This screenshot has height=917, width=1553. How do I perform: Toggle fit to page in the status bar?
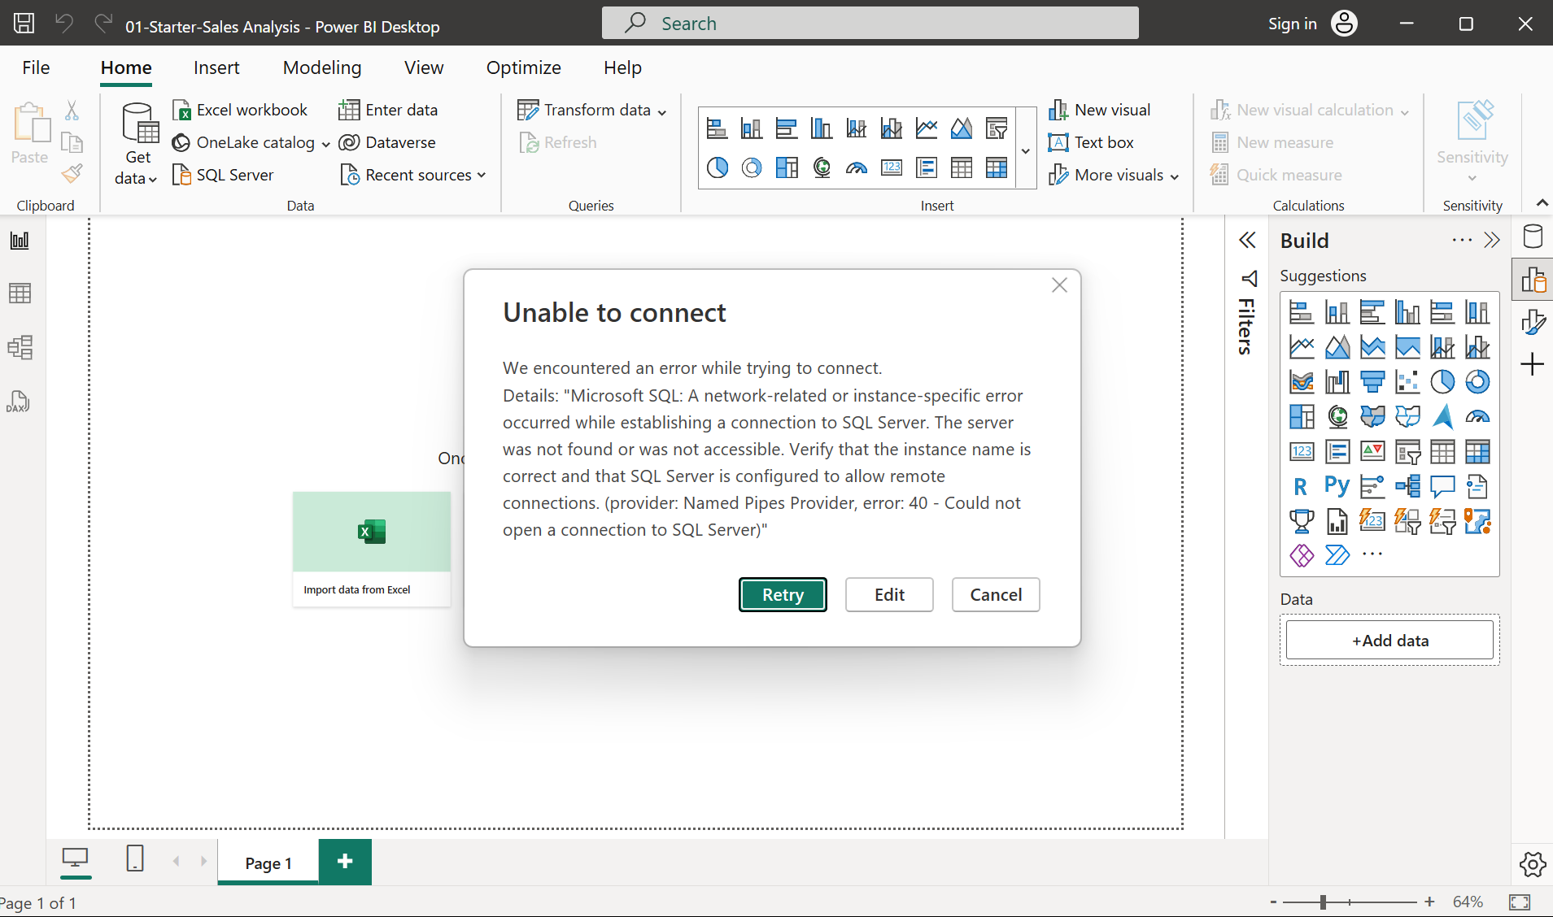[1520, 902]
